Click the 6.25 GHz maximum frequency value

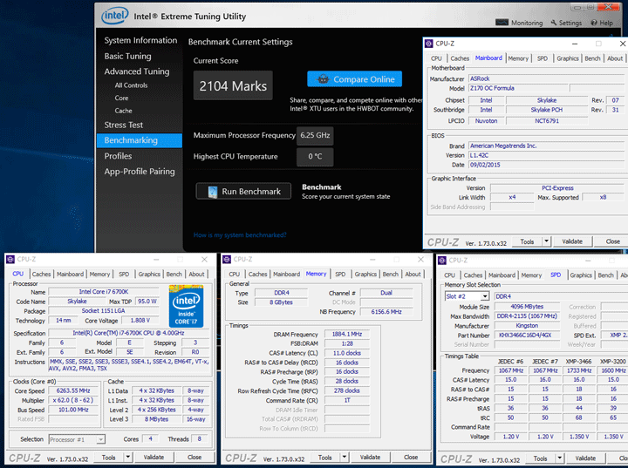[x=315, y=135]
